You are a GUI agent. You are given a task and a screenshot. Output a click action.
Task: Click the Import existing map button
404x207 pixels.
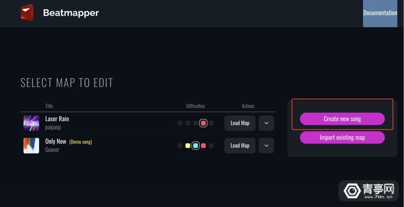coord(342,137)
